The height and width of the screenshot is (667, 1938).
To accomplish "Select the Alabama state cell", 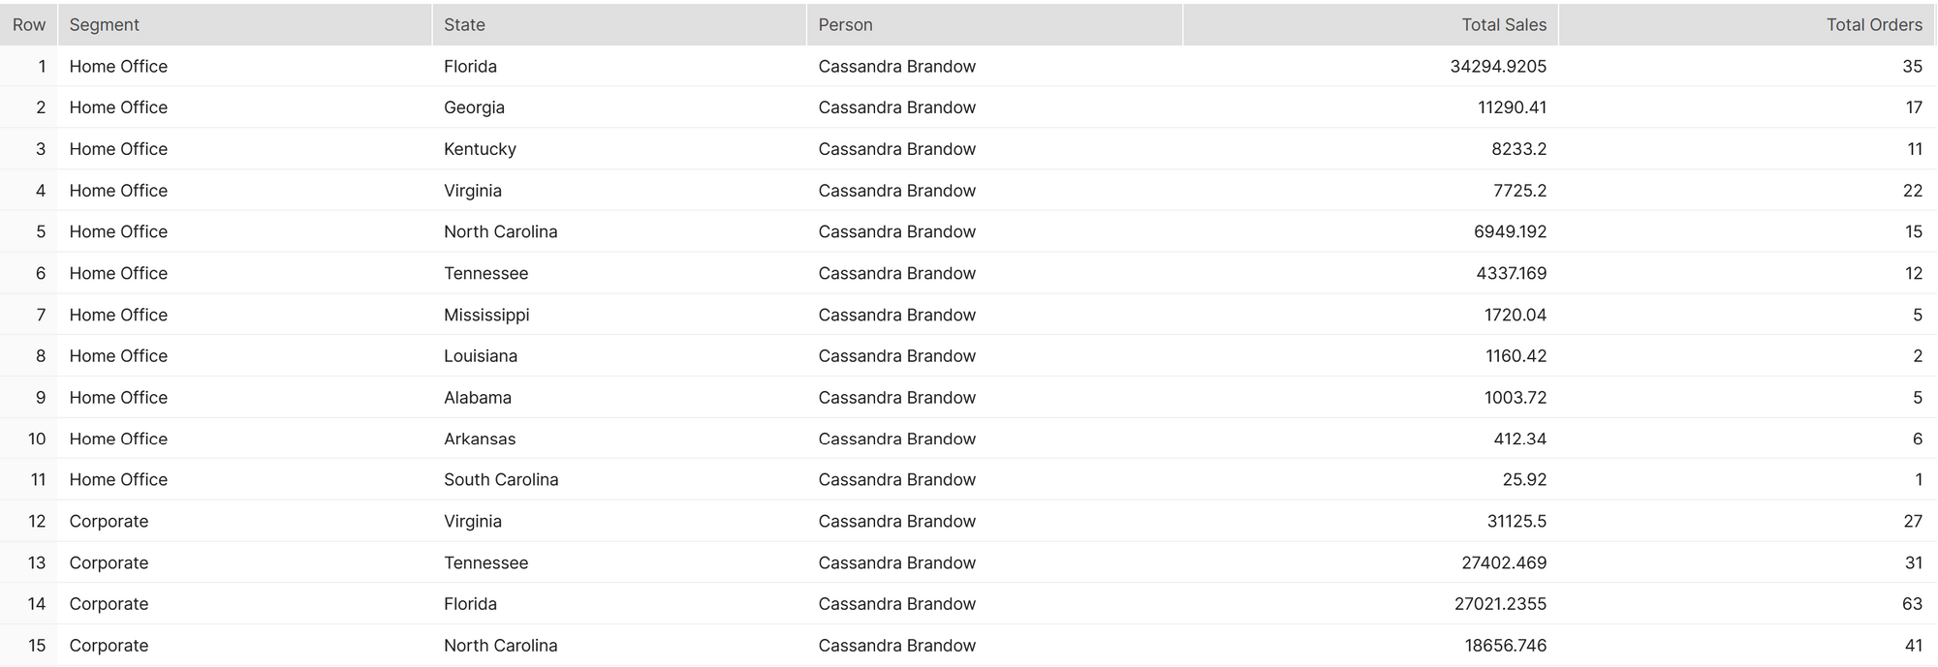I will 478,398.
